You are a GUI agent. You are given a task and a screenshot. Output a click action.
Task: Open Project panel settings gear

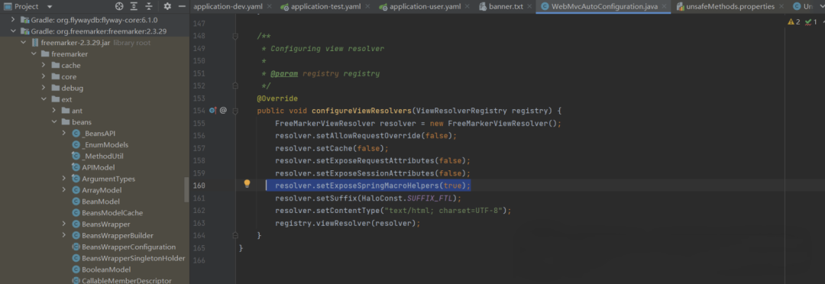coord(167,6)
